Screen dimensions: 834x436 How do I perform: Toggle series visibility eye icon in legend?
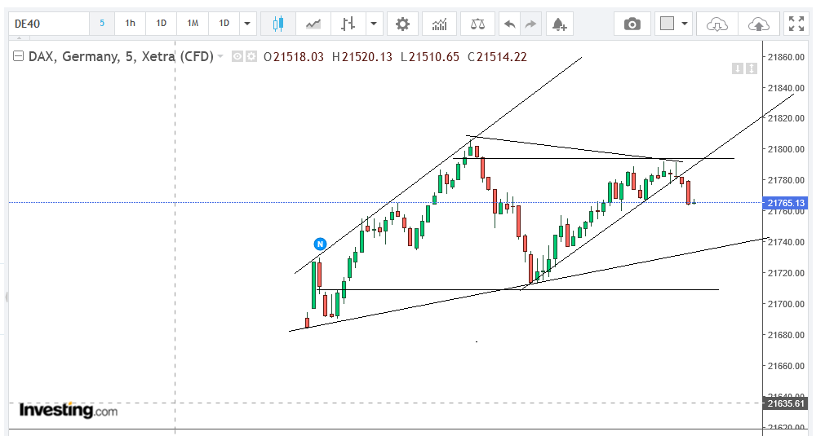pyautogui.click(x=237, y=56)
